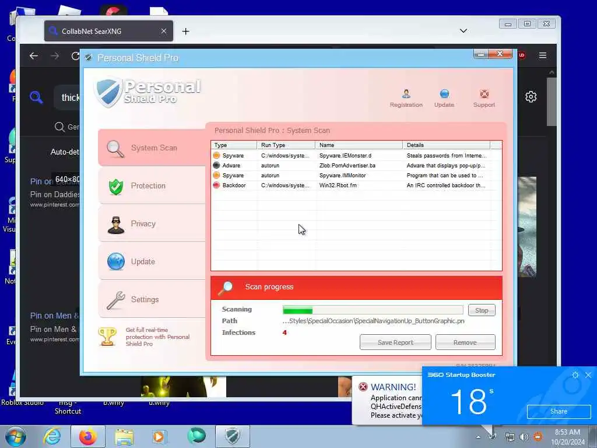Sort by the Name column header

click(x=359, y=145)
